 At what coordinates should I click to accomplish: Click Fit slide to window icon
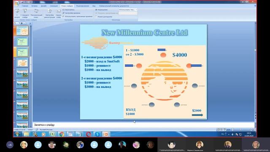pyautogui.click(x=255, y=130)
